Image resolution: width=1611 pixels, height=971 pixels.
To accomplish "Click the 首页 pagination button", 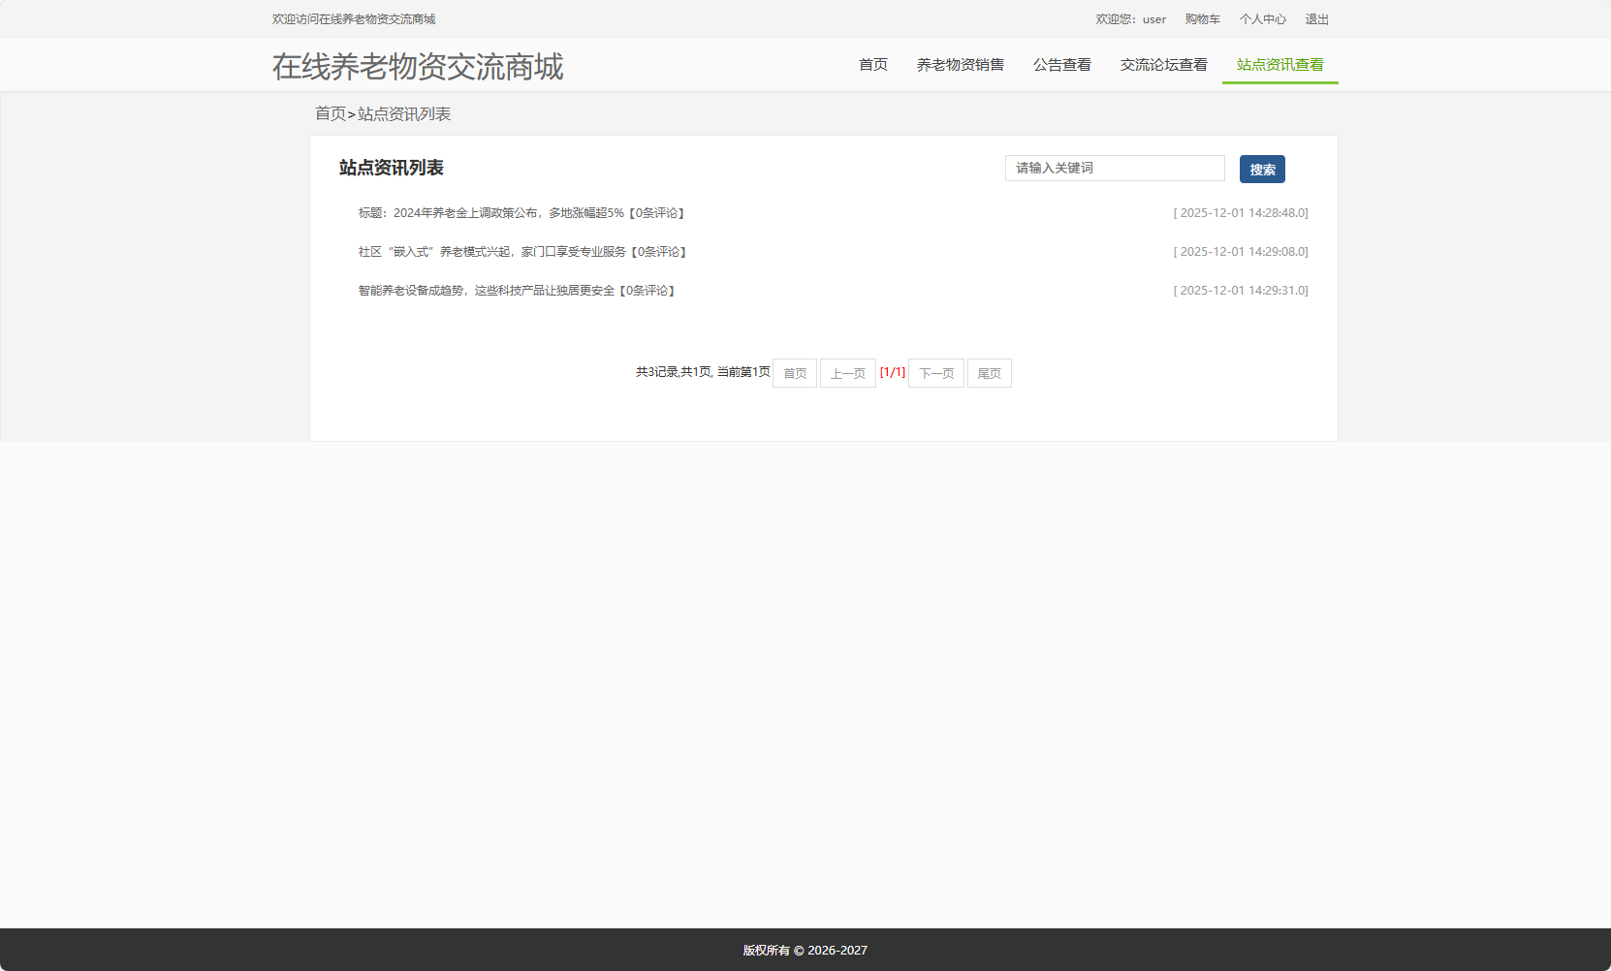I will pos(795,373).
